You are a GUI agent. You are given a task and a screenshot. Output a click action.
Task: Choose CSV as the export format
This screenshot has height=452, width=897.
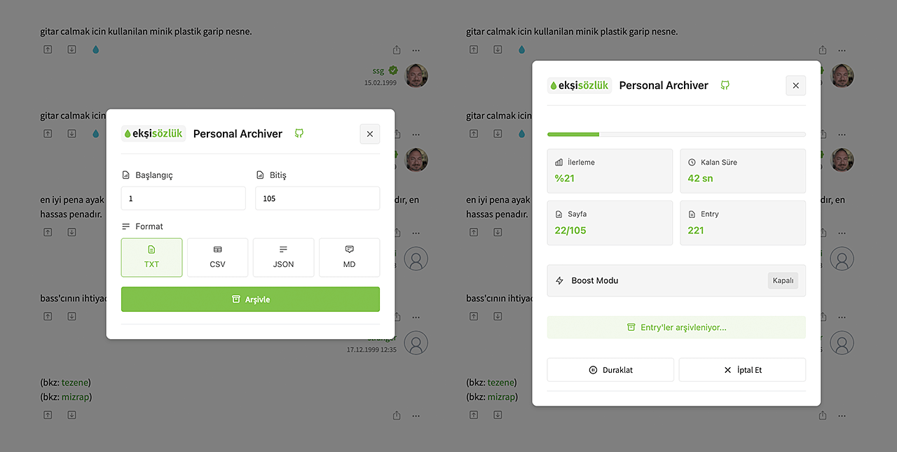[217, 257]
